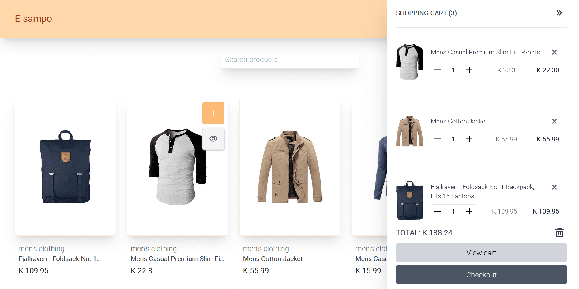The height and width of the screenshot is (289, 579).
Task: Focus the Search products field
Action: click(290, 59)
